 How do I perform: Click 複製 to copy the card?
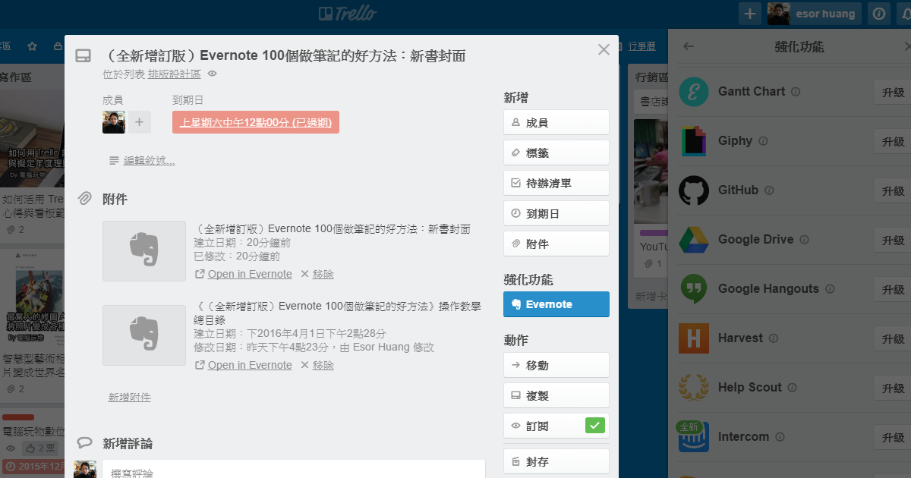(x=556, y=395)
